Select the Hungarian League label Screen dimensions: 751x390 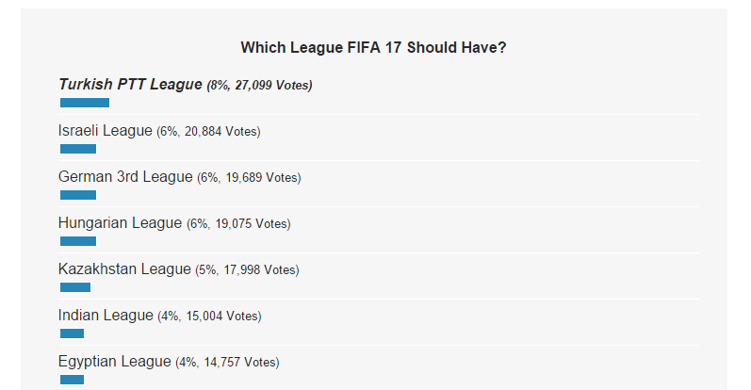121,222
